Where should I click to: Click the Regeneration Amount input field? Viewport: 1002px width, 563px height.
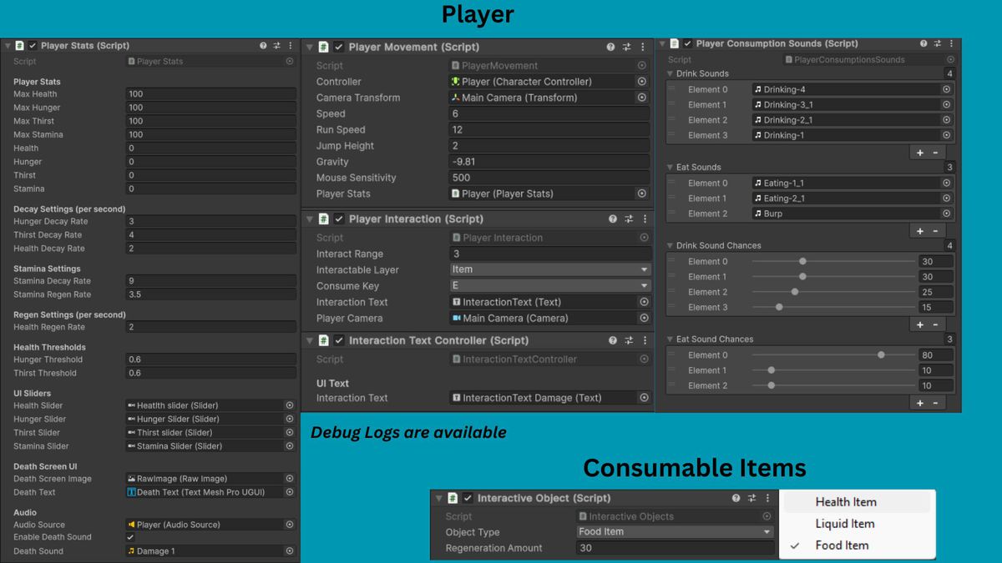(x=675, y=548)
